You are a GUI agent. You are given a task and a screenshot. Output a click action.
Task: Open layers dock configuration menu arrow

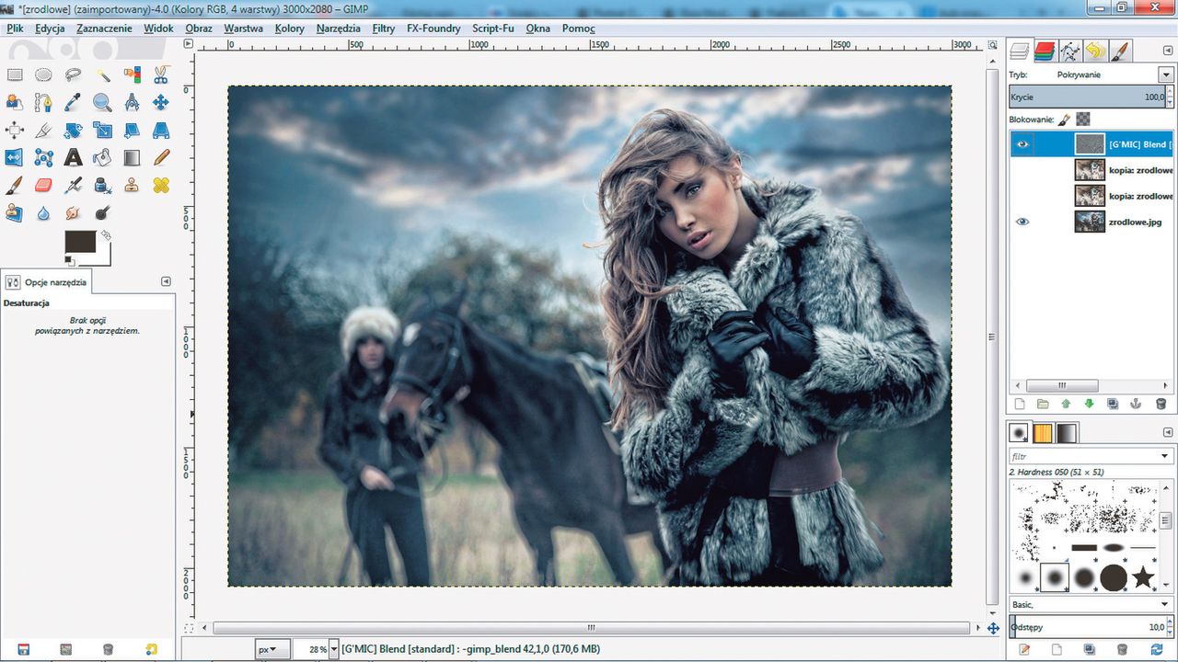(x=1166, y=50)
